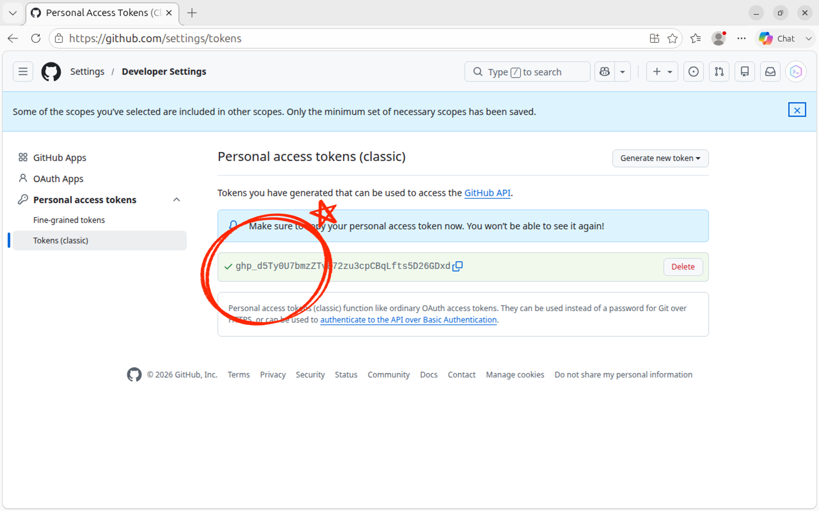Open the Contact footer link
This screenshot has width=819, height=511.
(462, 375)
